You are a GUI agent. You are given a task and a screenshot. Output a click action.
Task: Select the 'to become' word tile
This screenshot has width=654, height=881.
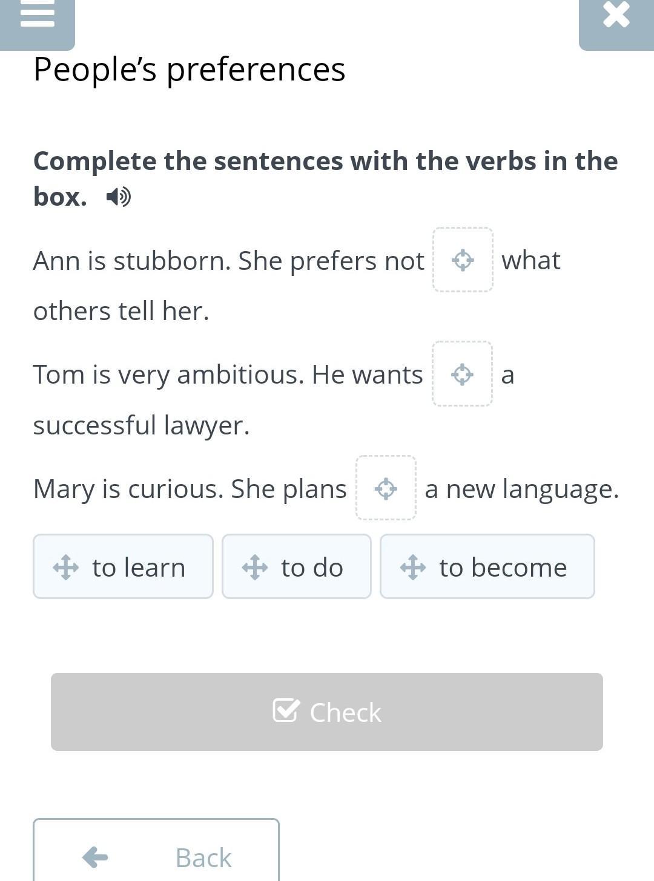tap(487, 566)
